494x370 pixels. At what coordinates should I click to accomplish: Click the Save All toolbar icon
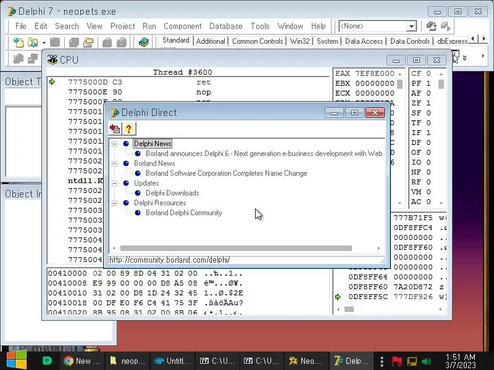[74, 42]
